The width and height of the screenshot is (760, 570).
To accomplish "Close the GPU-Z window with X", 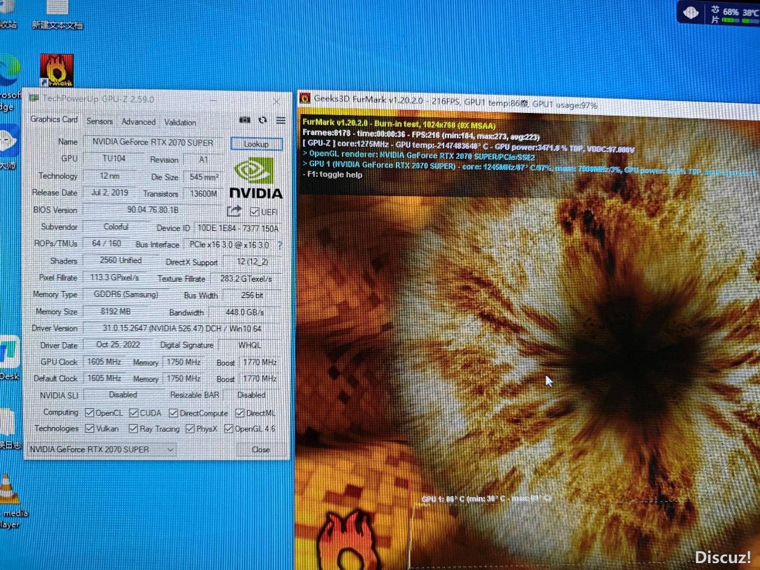I will [x=277, y=101].
